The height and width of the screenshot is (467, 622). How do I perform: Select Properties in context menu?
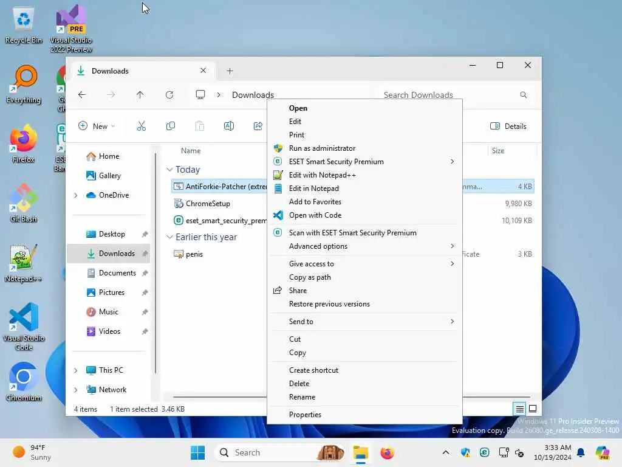tap(364, 415)
